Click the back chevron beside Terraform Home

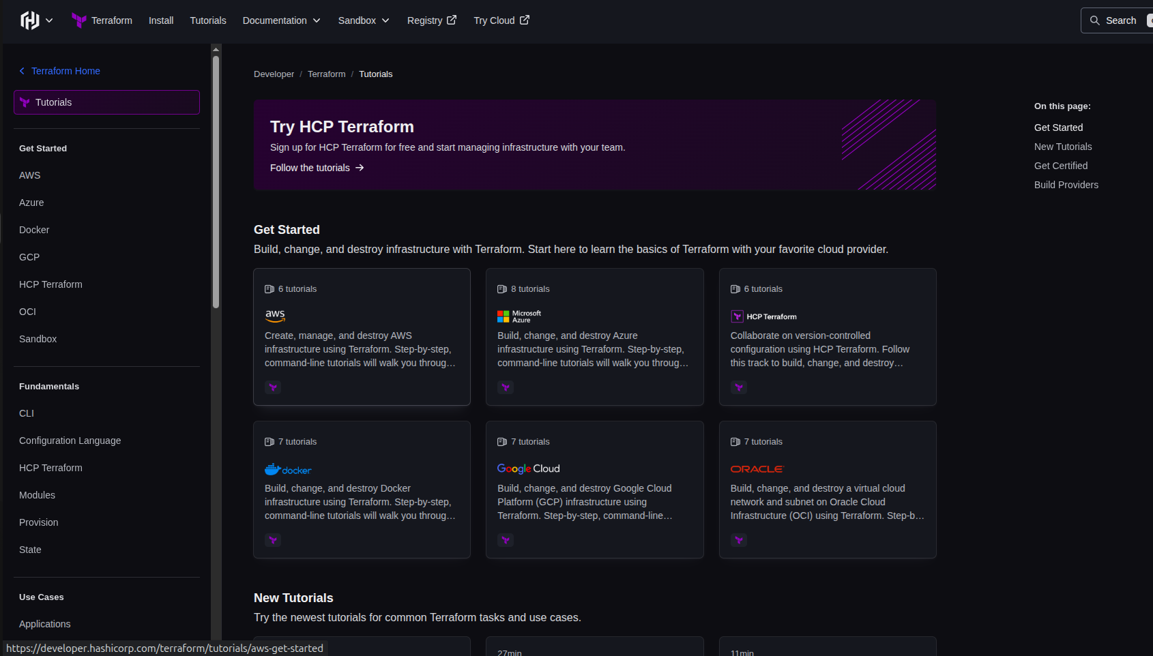click(22, 71)
